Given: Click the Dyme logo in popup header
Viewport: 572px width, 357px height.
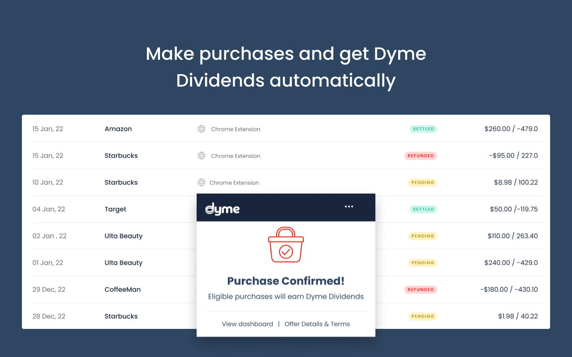Looking at the screenshot, I should coord(223,209).
